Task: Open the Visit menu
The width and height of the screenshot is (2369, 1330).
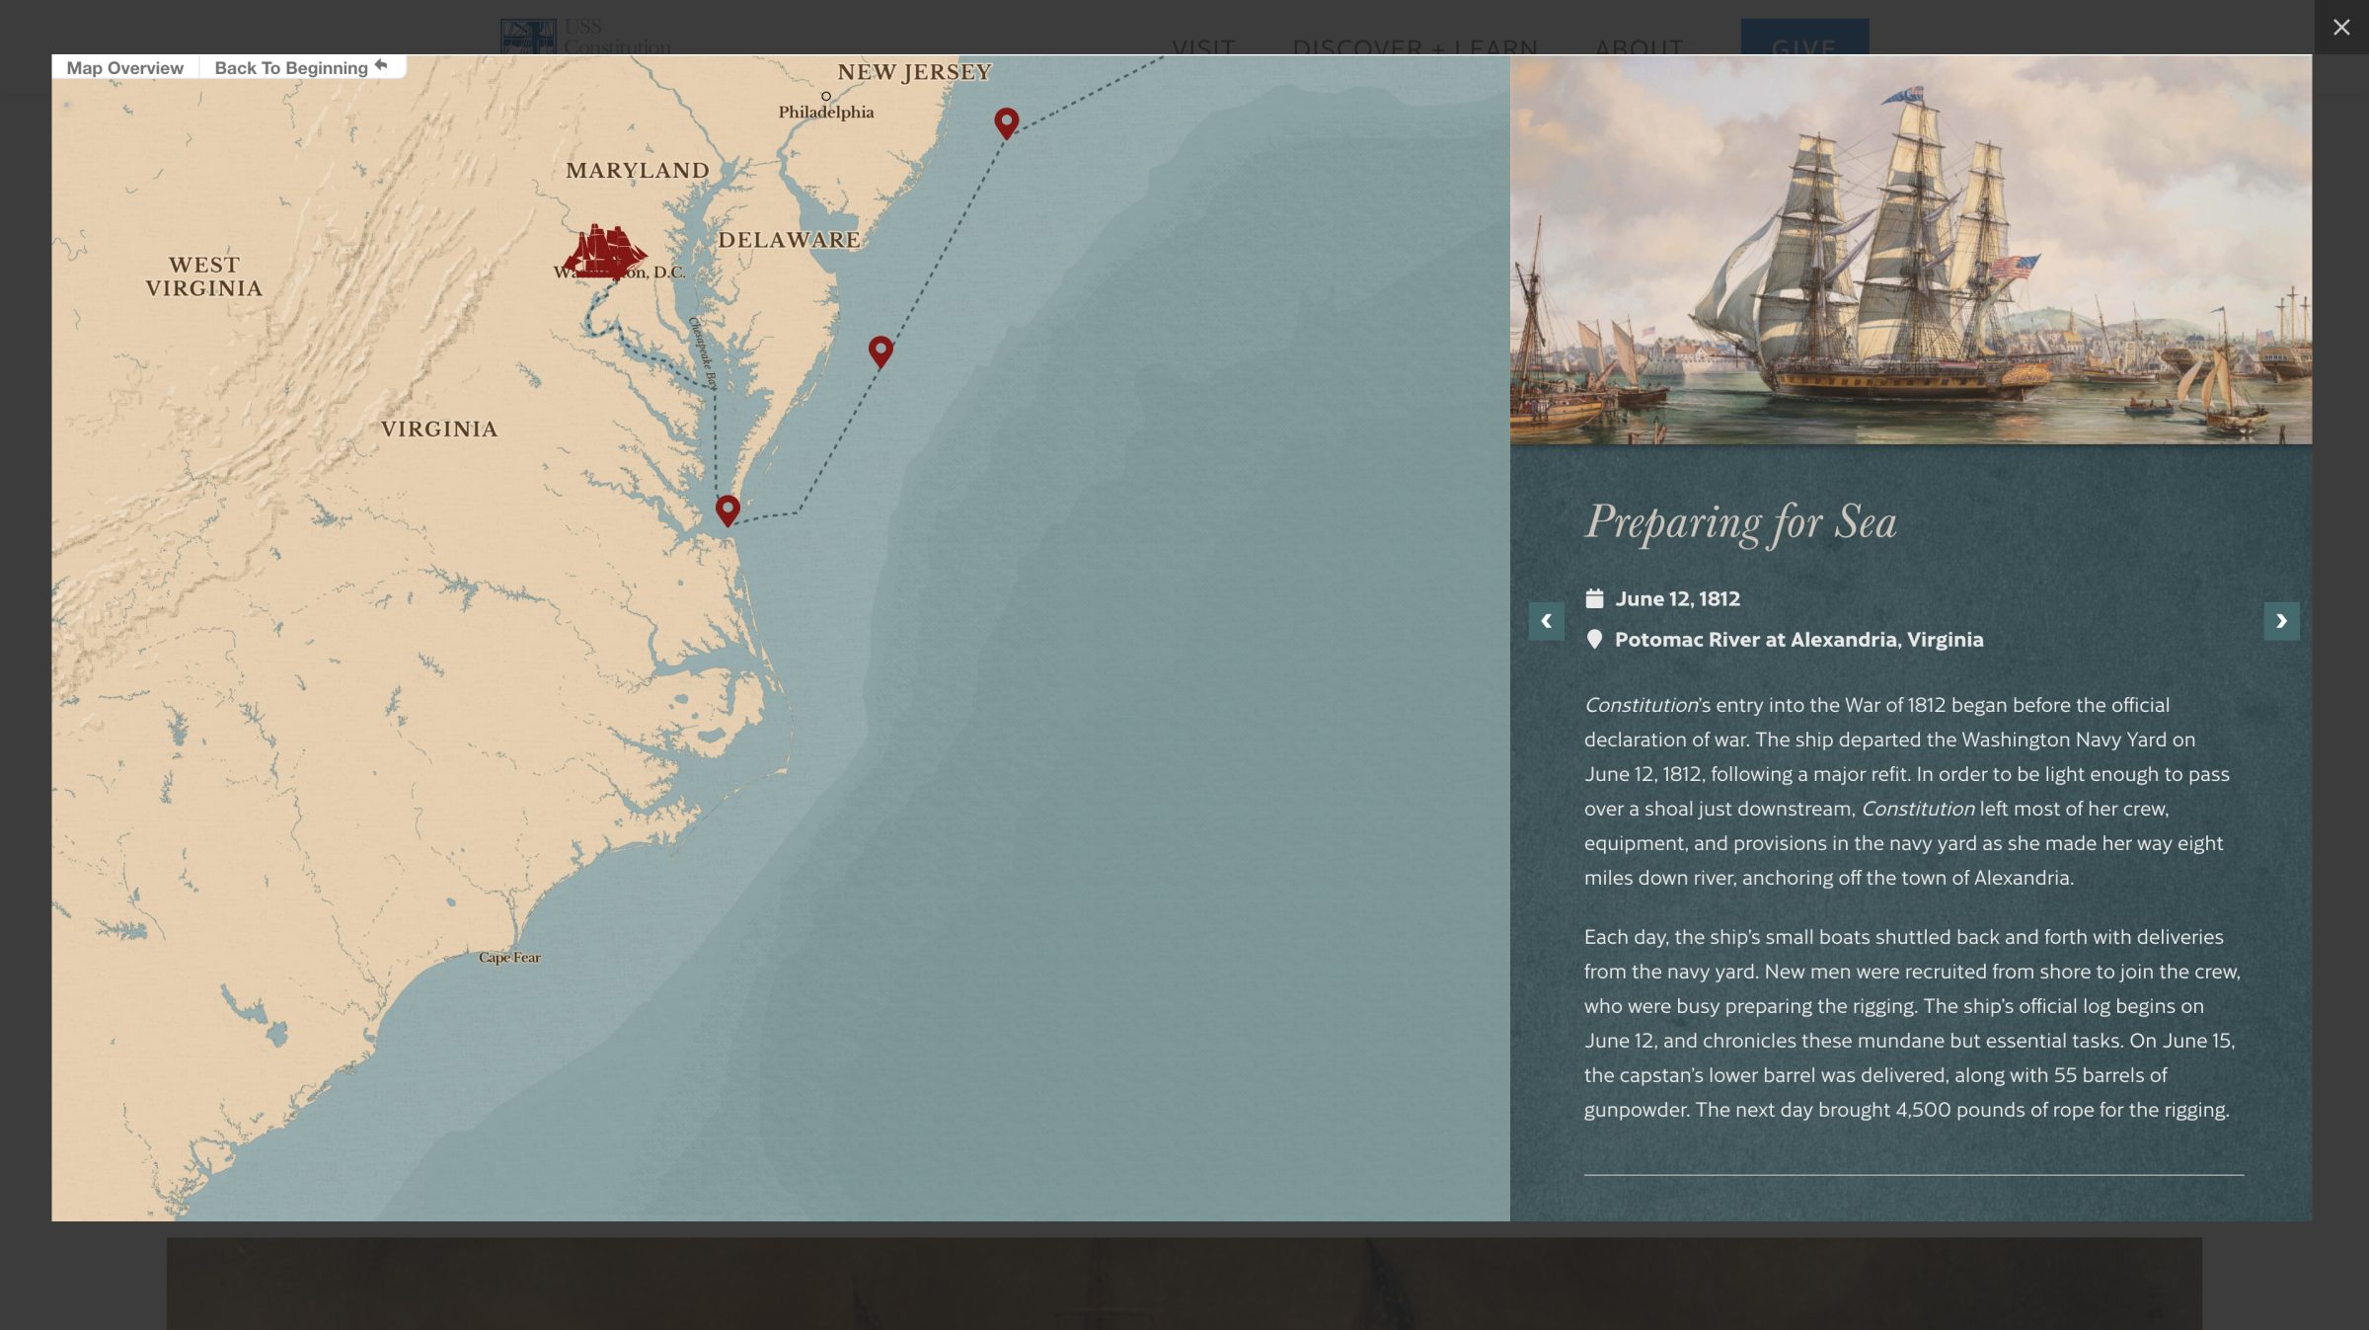Action: (x=1203, y=47)
